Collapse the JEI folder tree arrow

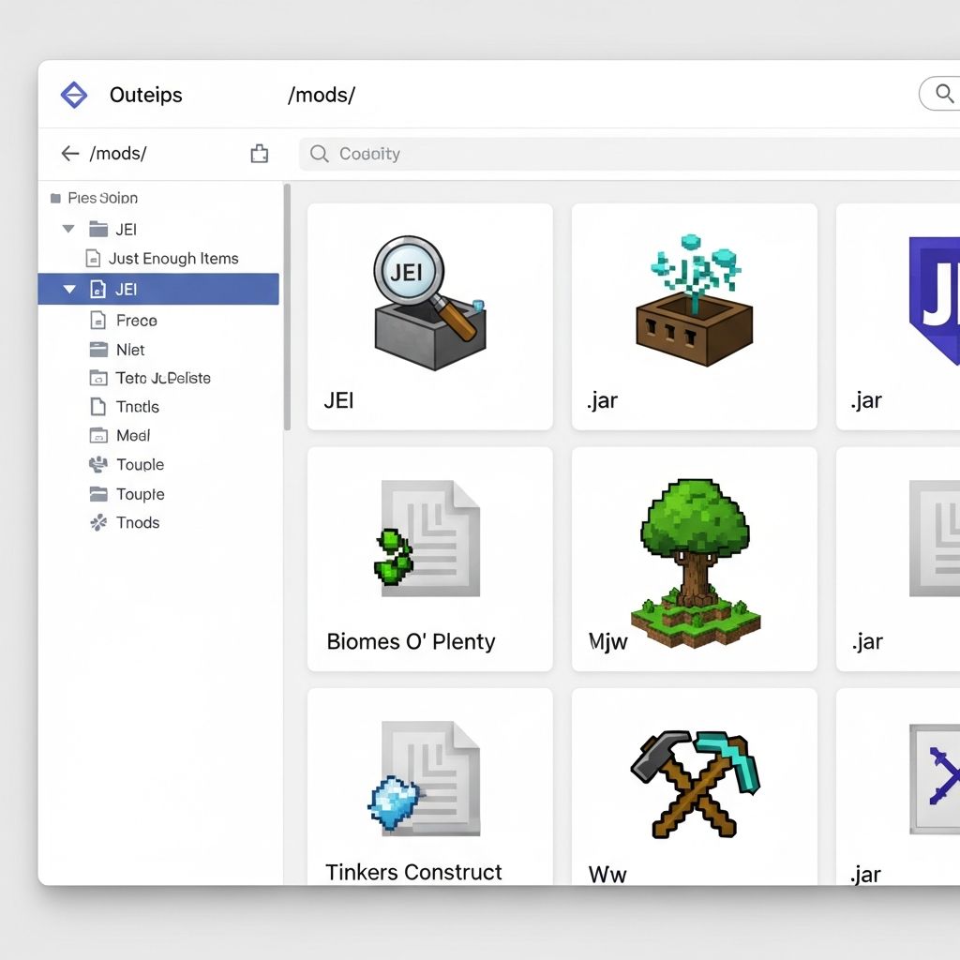(x=68, y=229)
